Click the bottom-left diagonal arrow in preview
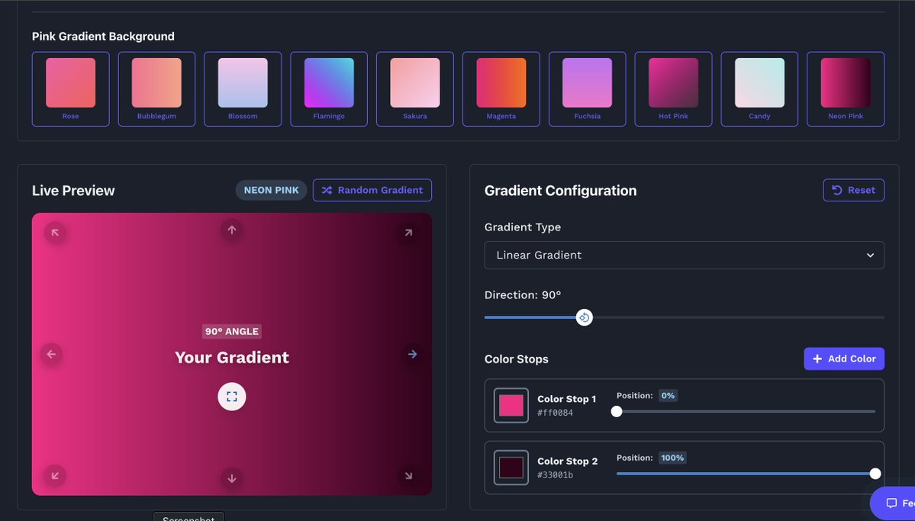The width and height of the screenshot is (915, 521). 55,475
